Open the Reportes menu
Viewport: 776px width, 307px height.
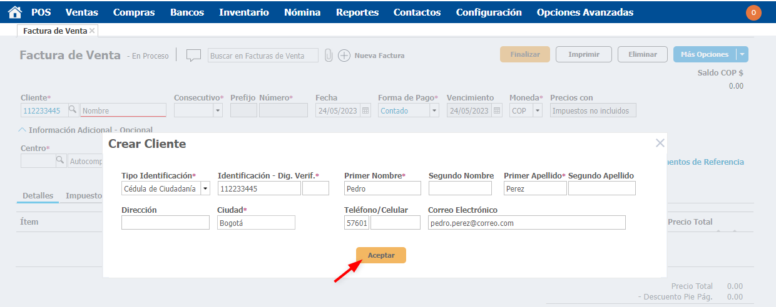pyautogui.click(x=357, y=12)
